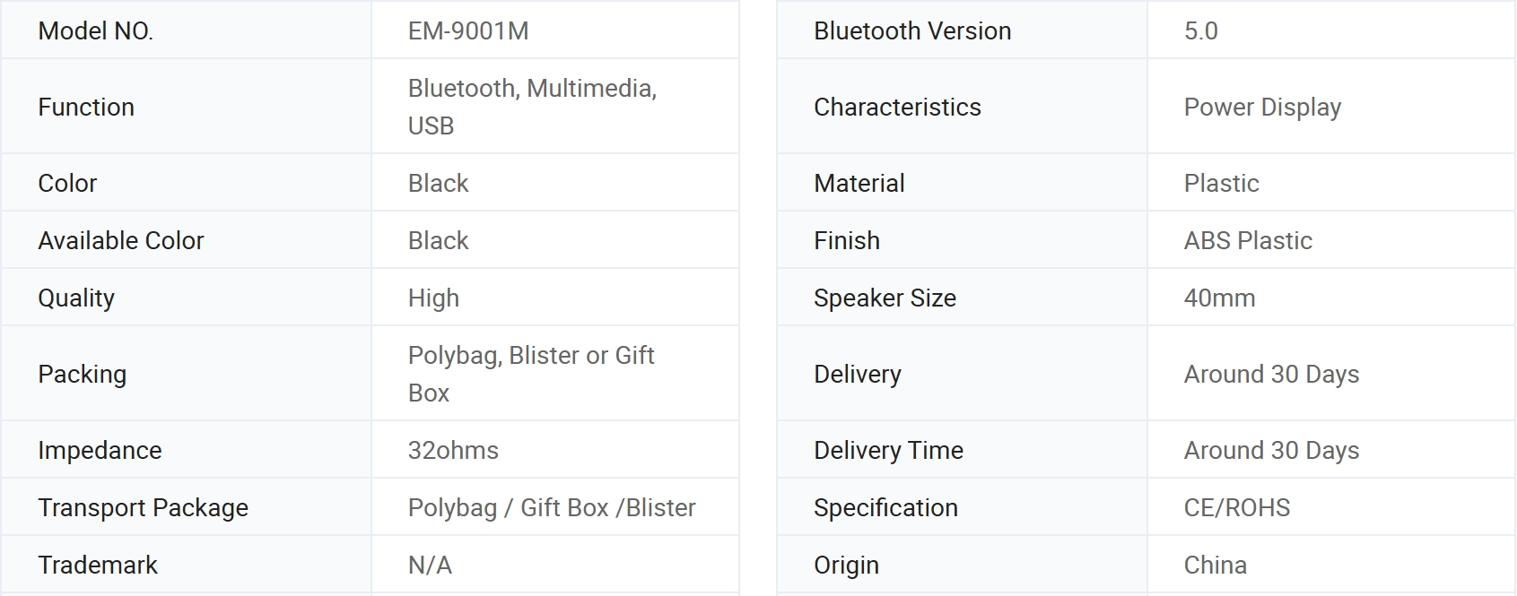Click the Trademark N/A value
1517x596 pixels.
[430, 566]
